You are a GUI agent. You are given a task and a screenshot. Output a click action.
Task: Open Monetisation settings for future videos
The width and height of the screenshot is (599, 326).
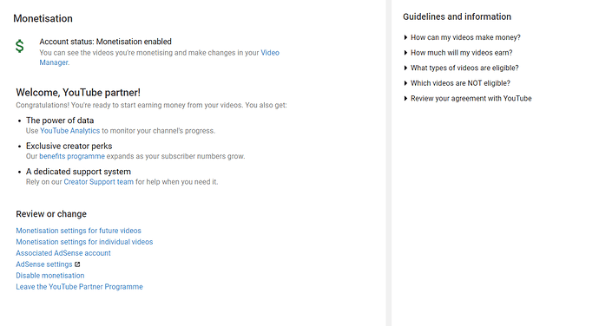pos(78,231)
